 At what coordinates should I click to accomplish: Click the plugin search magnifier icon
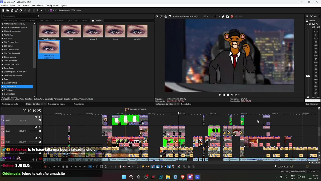point(38,16)
